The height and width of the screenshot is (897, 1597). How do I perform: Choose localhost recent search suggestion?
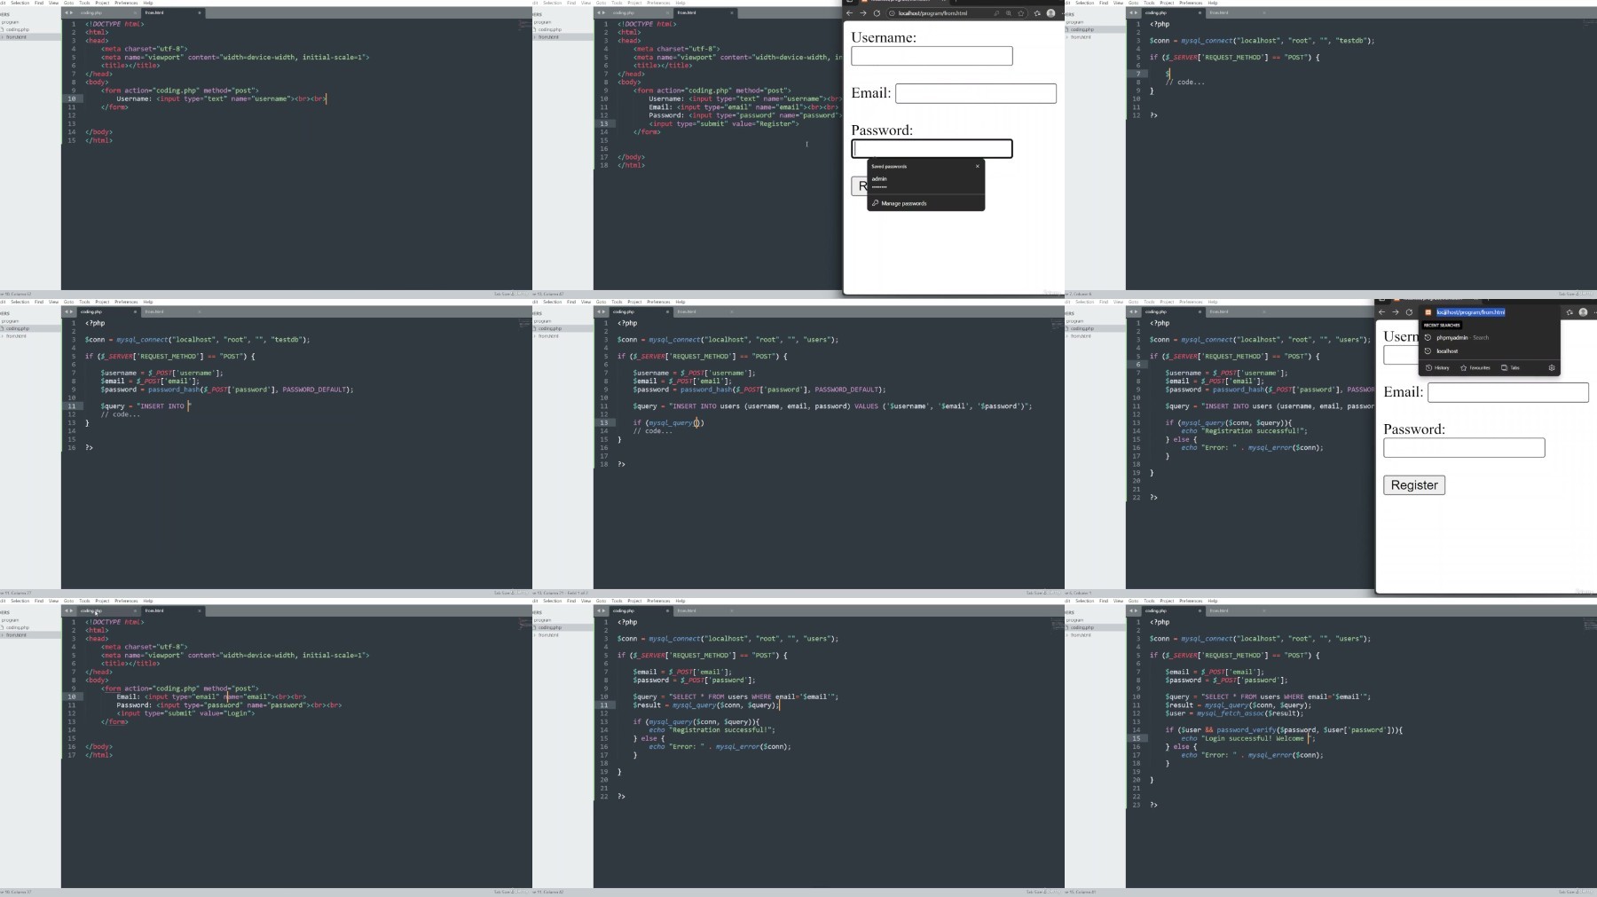[x=1447, y=350]
